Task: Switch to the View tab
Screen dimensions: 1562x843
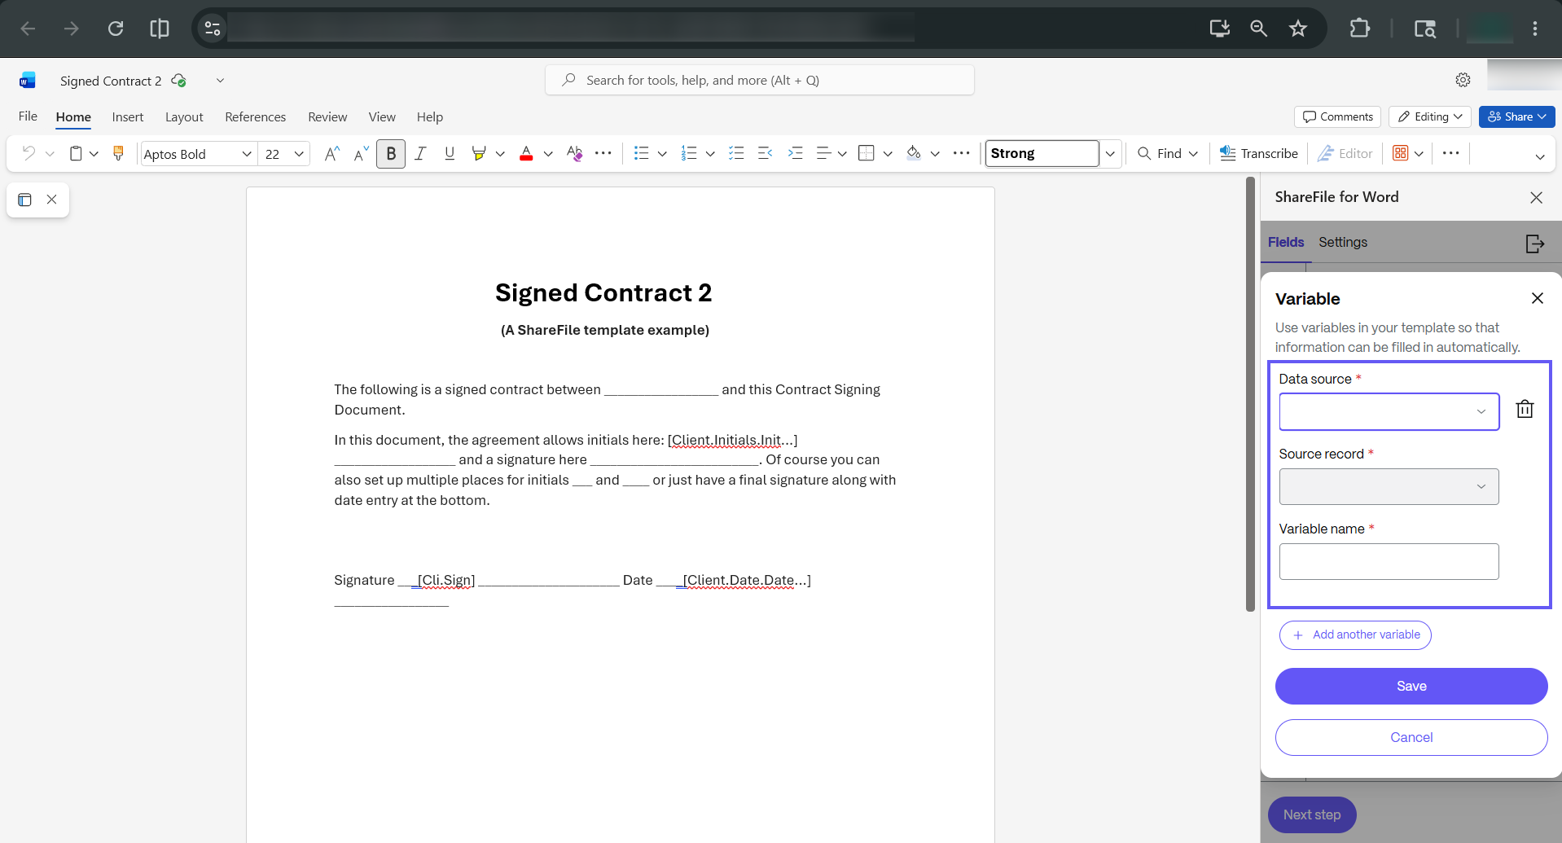Action: click(382, 117)
